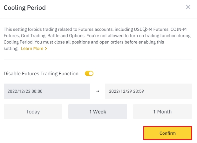Open the Learn More link

pos(32,49)
